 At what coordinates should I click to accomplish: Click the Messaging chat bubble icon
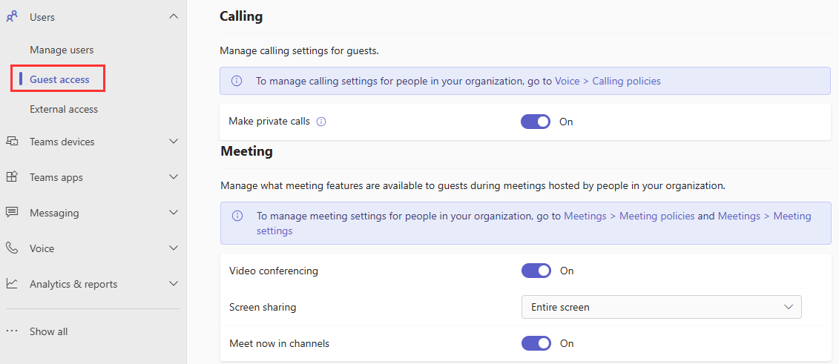pyautogui.click(x=12, y=213)
